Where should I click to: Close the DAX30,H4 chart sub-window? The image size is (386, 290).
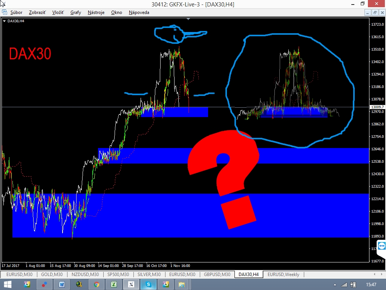[382, 12]
